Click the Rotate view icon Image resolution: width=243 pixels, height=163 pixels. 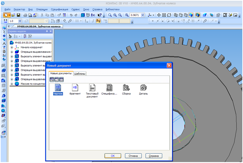pos(169,15)
